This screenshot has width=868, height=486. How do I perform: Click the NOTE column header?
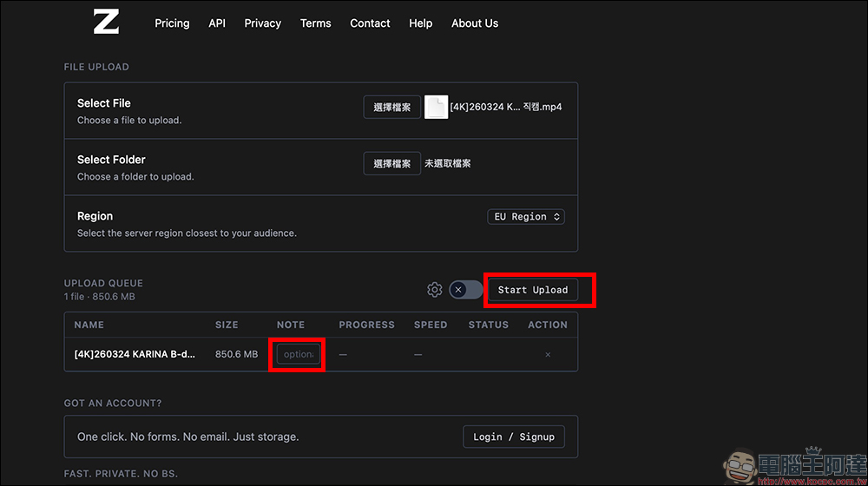[x=291, y=325]
